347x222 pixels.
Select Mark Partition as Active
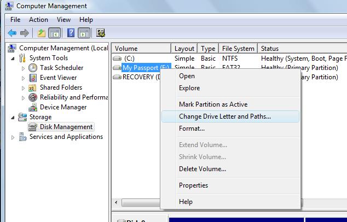point(230,104)
